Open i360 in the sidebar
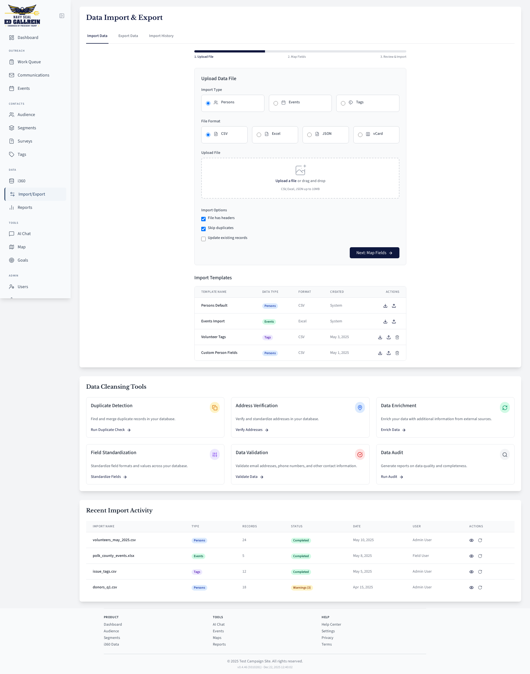 click(22, 181)
